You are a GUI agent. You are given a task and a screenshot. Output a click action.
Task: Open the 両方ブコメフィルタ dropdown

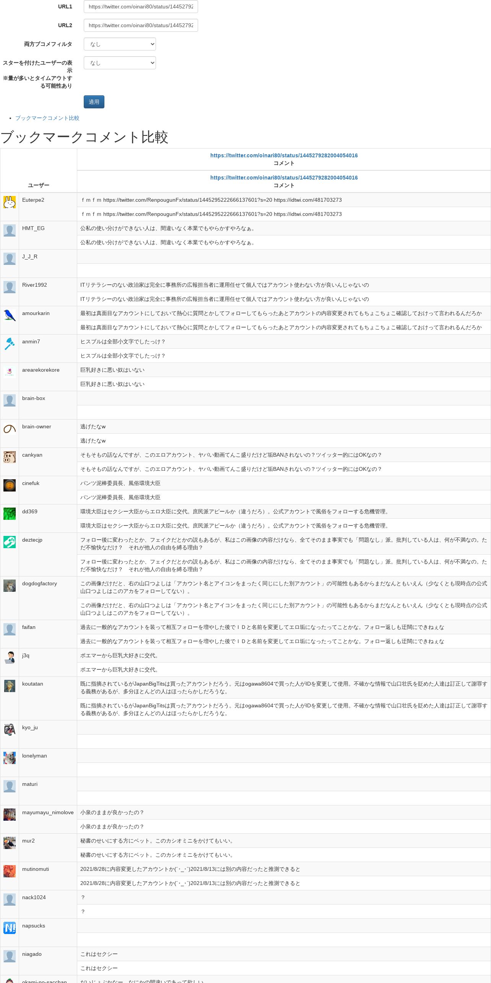click(x=120, y=44)
